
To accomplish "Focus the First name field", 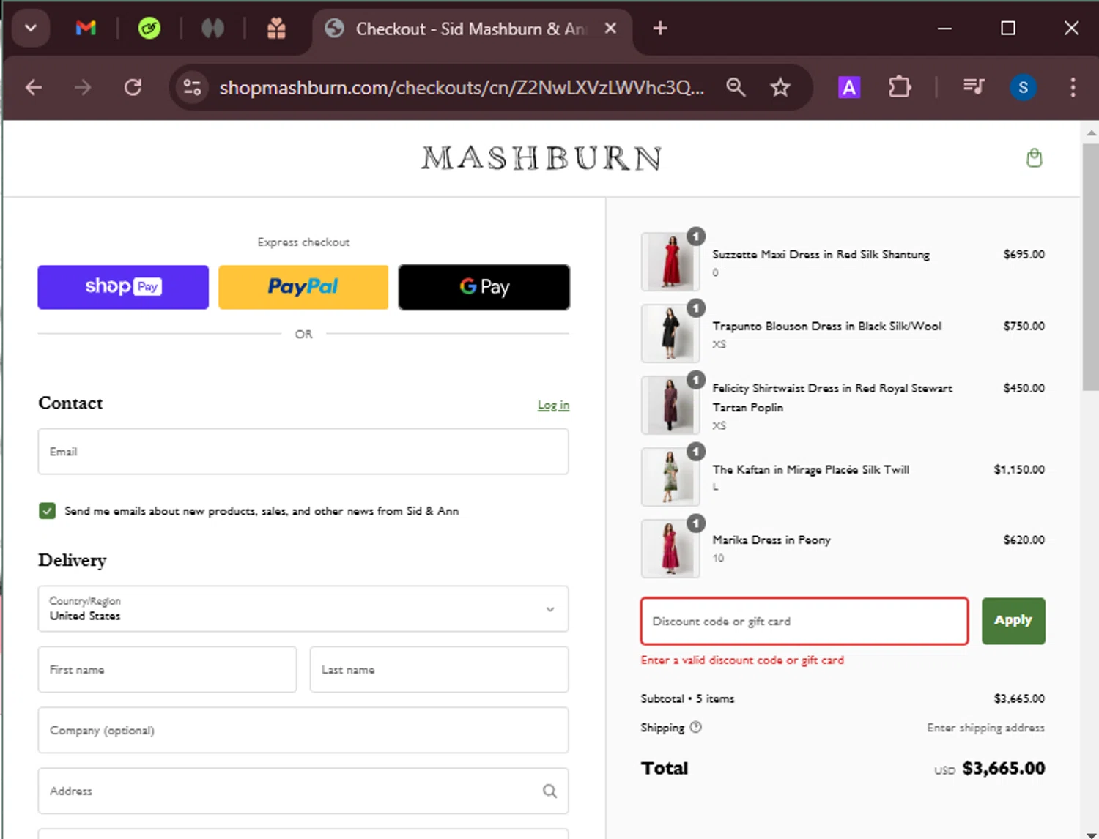I will [167, 669].
